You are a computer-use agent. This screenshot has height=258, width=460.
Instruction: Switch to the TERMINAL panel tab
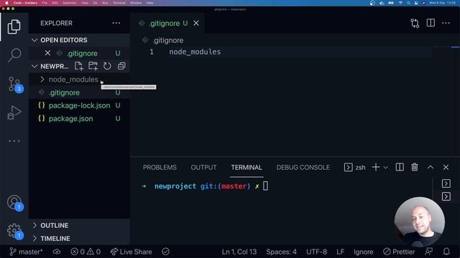coord(247,167)
